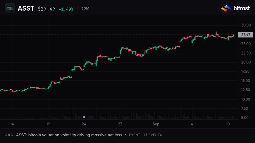Image resolution: width=255 pixels, height=143 pixels.
Task: Click the 27 date axis label
Action: click(120, 124)
